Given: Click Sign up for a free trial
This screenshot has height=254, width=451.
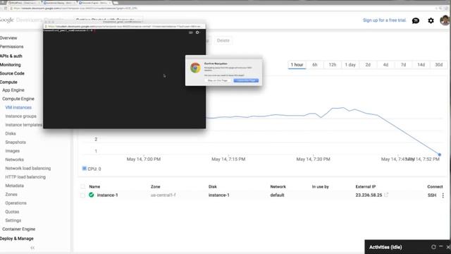Looking at the screenshot, I should [384, 20].
